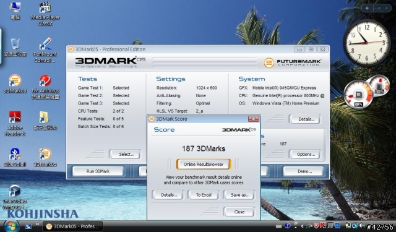
Task: Select the Recycle Bin desktop icon
Action: 15,47
